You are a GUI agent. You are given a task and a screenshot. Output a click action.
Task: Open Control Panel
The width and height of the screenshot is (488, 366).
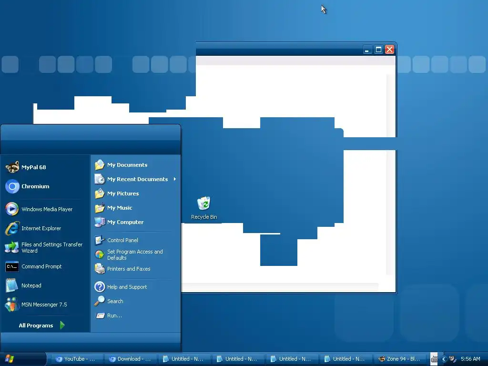tap(135, 240)
